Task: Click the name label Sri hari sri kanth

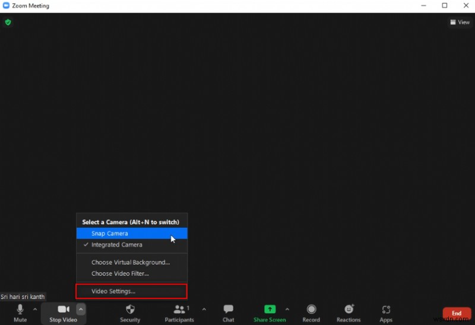Action: tap(23, 297)
